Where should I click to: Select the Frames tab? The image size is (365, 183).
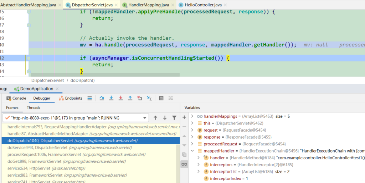(12, 108)
